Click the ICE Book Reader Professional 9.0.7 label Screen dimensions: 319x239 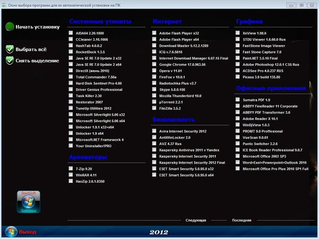pyautogui.click(x=272, y=150)
